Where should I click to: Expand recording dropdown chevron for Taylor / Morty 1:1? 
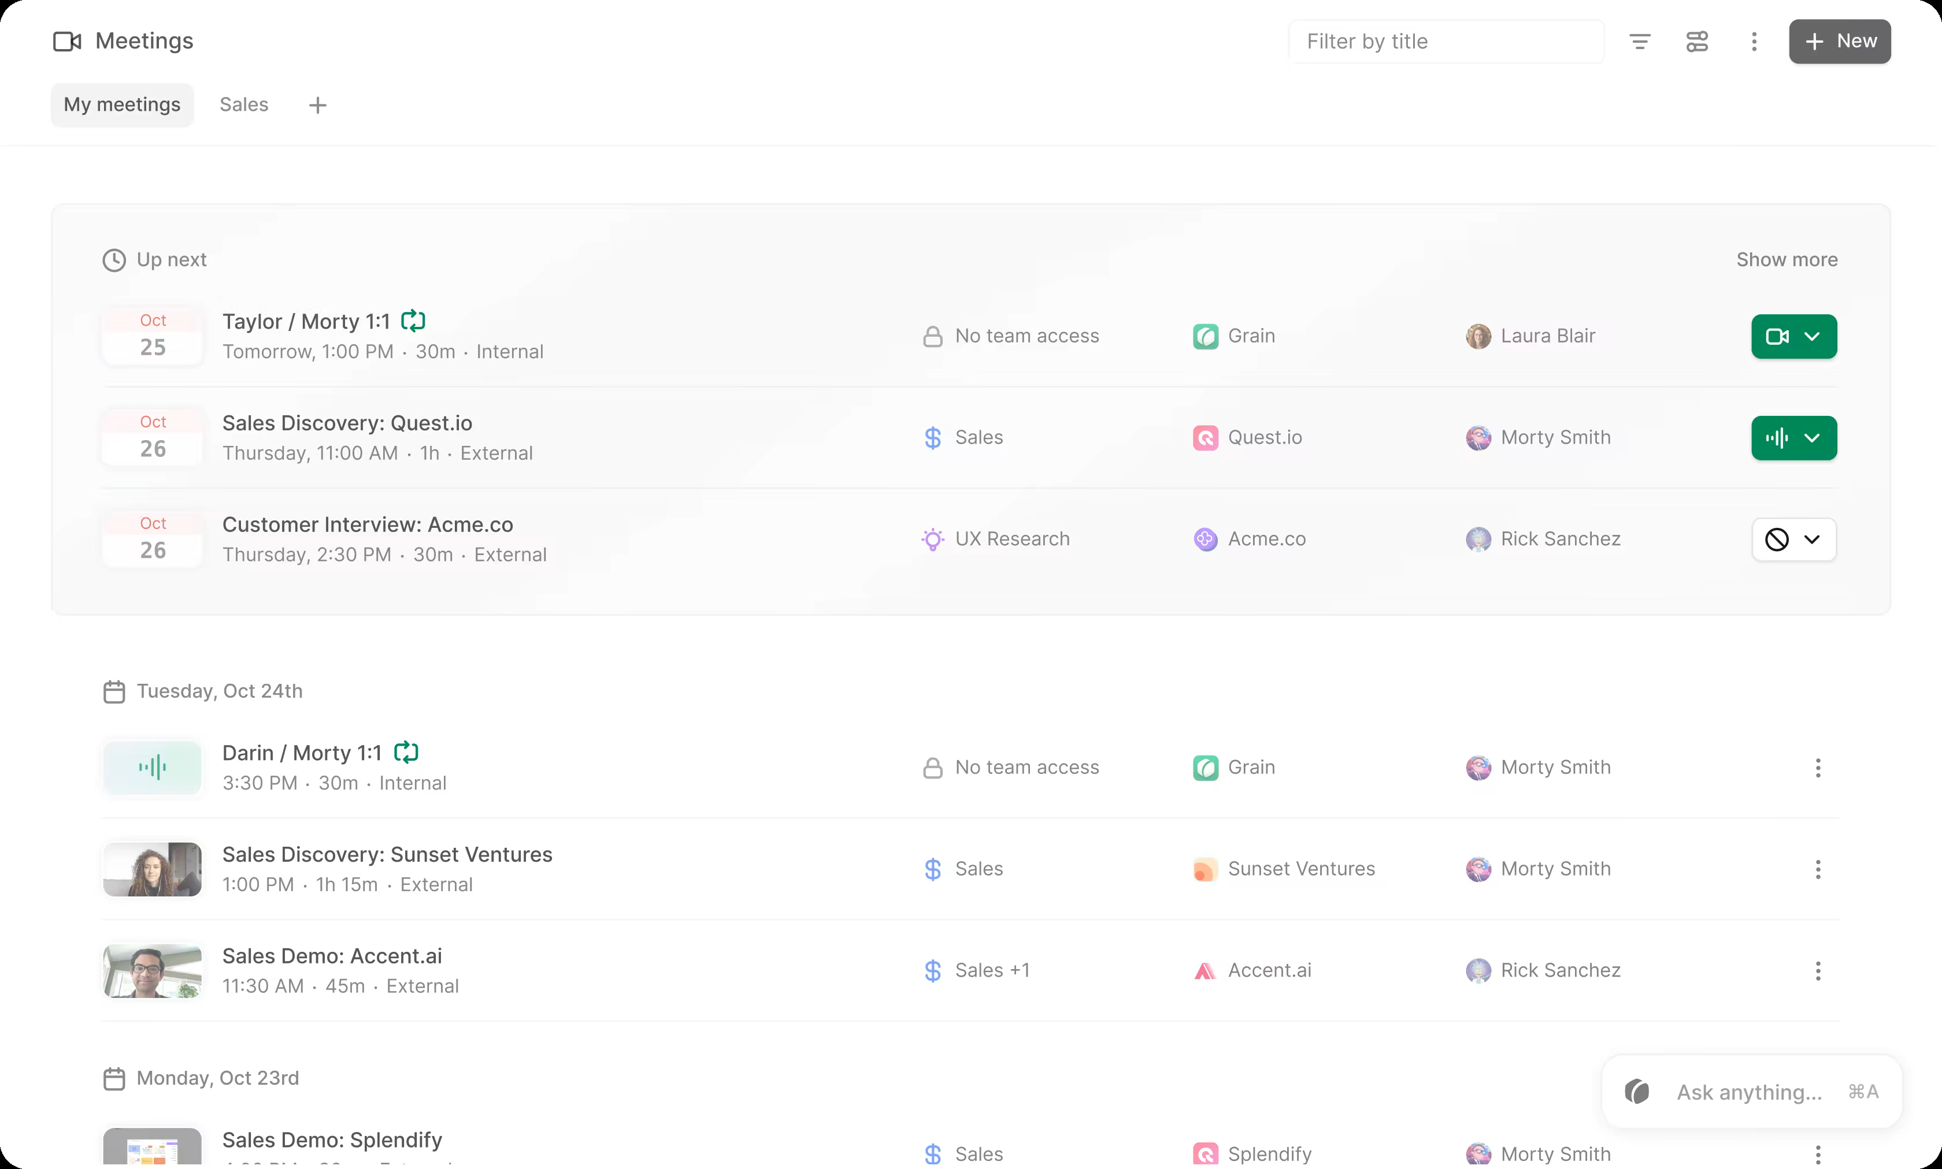[1812, 337]
